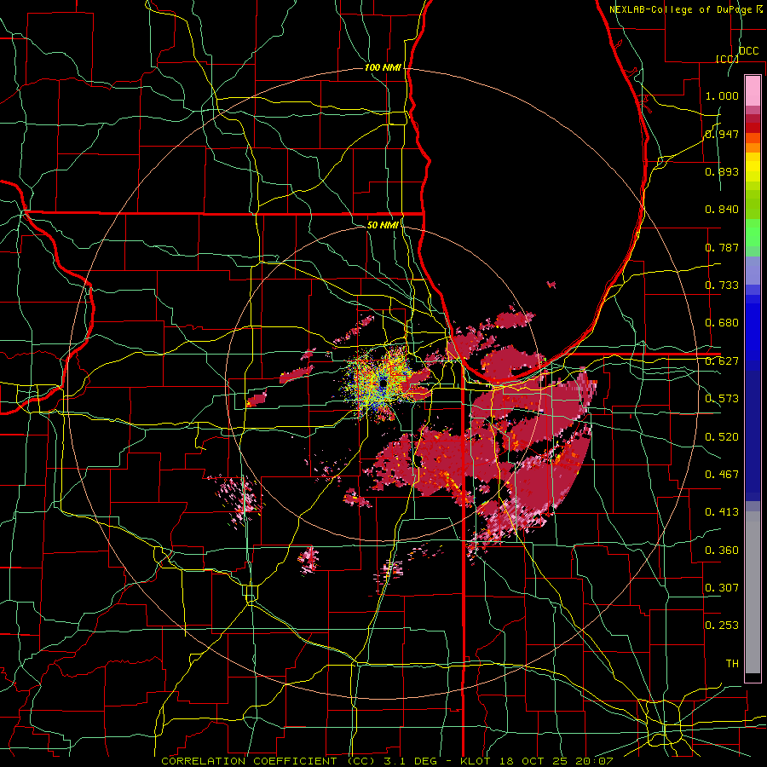Viewport: 767px width, 767px height.
Task: Click the KLOT station identifier
Action: [x=475, y=761]
